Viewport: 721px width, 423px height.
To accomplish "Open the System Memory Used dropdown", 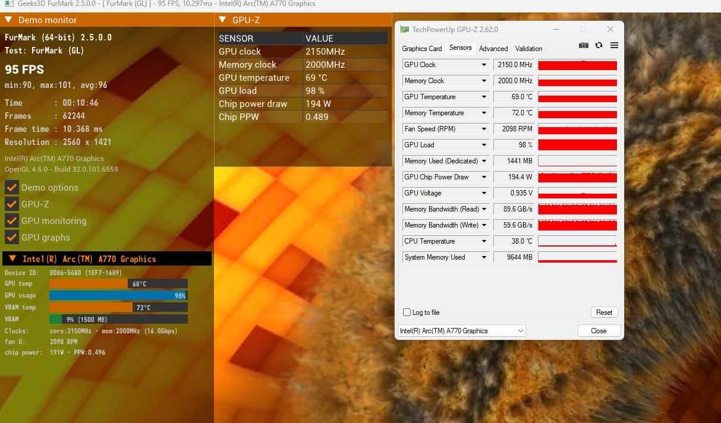I will 484,257.
